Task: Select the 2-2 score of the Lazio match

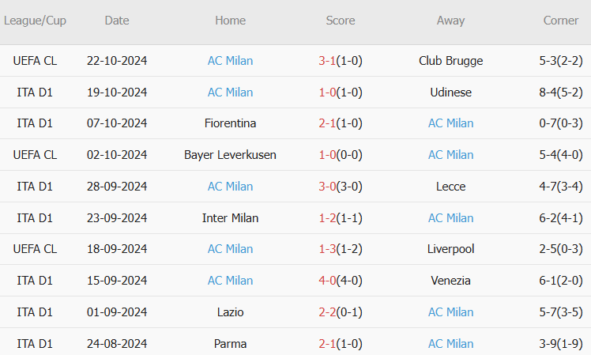Action: pyautogui.click(x=328, y=312)
